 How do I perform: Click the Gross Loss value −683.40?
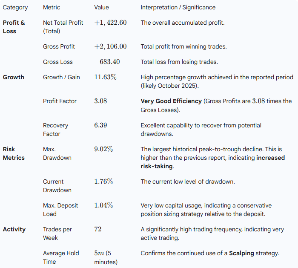107,62
